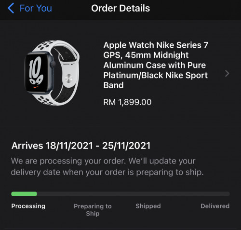The width and height of the screenshot is (241, 230).
Task: Open product details via right chevron
Action: 227,73
